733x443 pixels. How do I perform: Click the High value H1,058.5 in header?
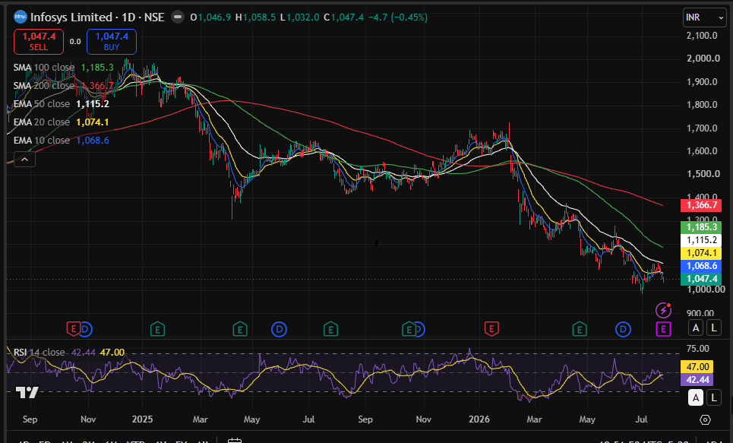click(x=255, y=17)
